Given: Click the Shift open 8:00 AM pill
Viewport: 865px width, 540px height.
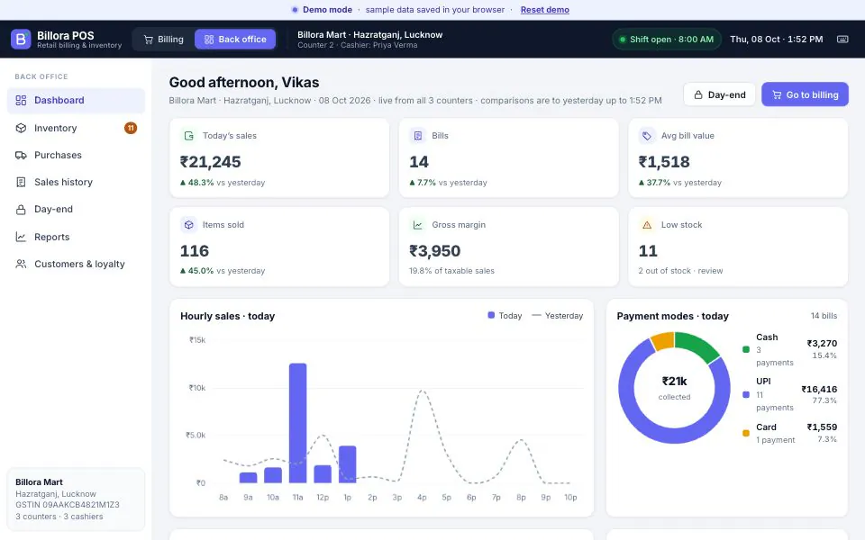Looking at the screenshot, I should pos(667,39).
